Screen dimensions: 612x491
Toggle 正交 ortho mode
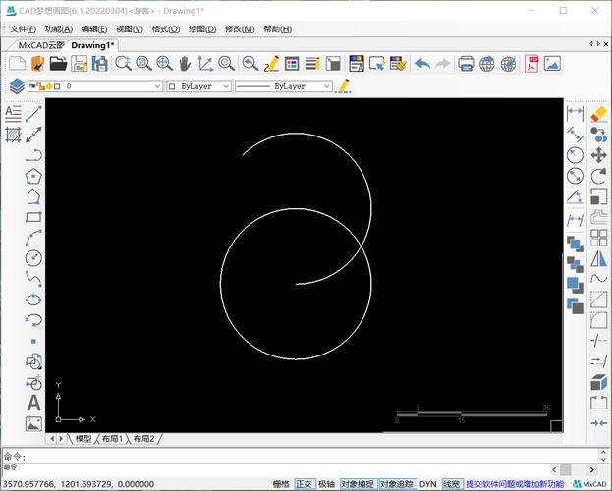click(304, 484)
